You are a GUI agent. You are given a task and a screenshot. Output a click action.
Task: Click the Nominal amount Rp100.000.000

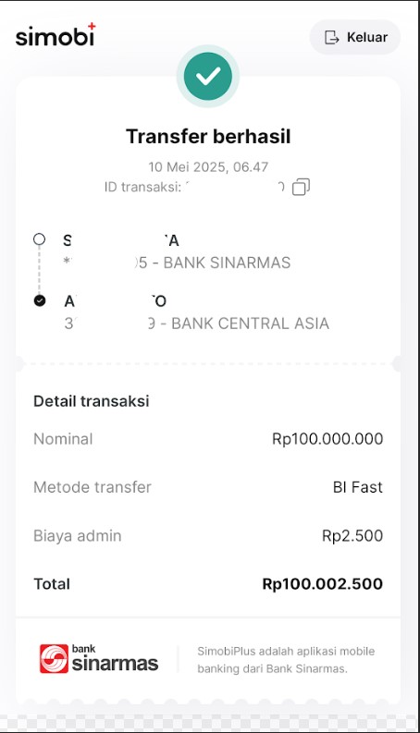point(327,439)
